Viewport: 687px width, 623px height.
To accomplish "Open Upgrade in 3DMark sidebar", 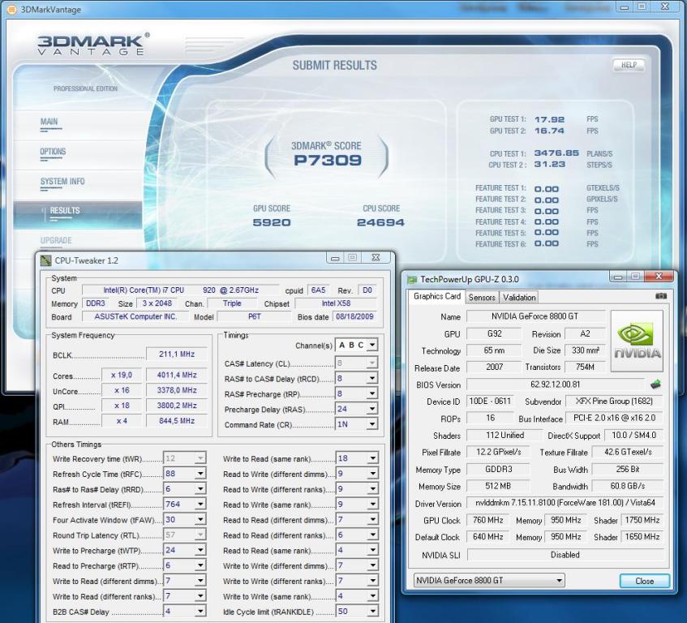I will [56, 241].
